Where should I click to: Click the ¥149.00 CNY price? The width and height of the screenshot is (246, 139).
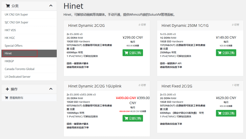[226, 38]
